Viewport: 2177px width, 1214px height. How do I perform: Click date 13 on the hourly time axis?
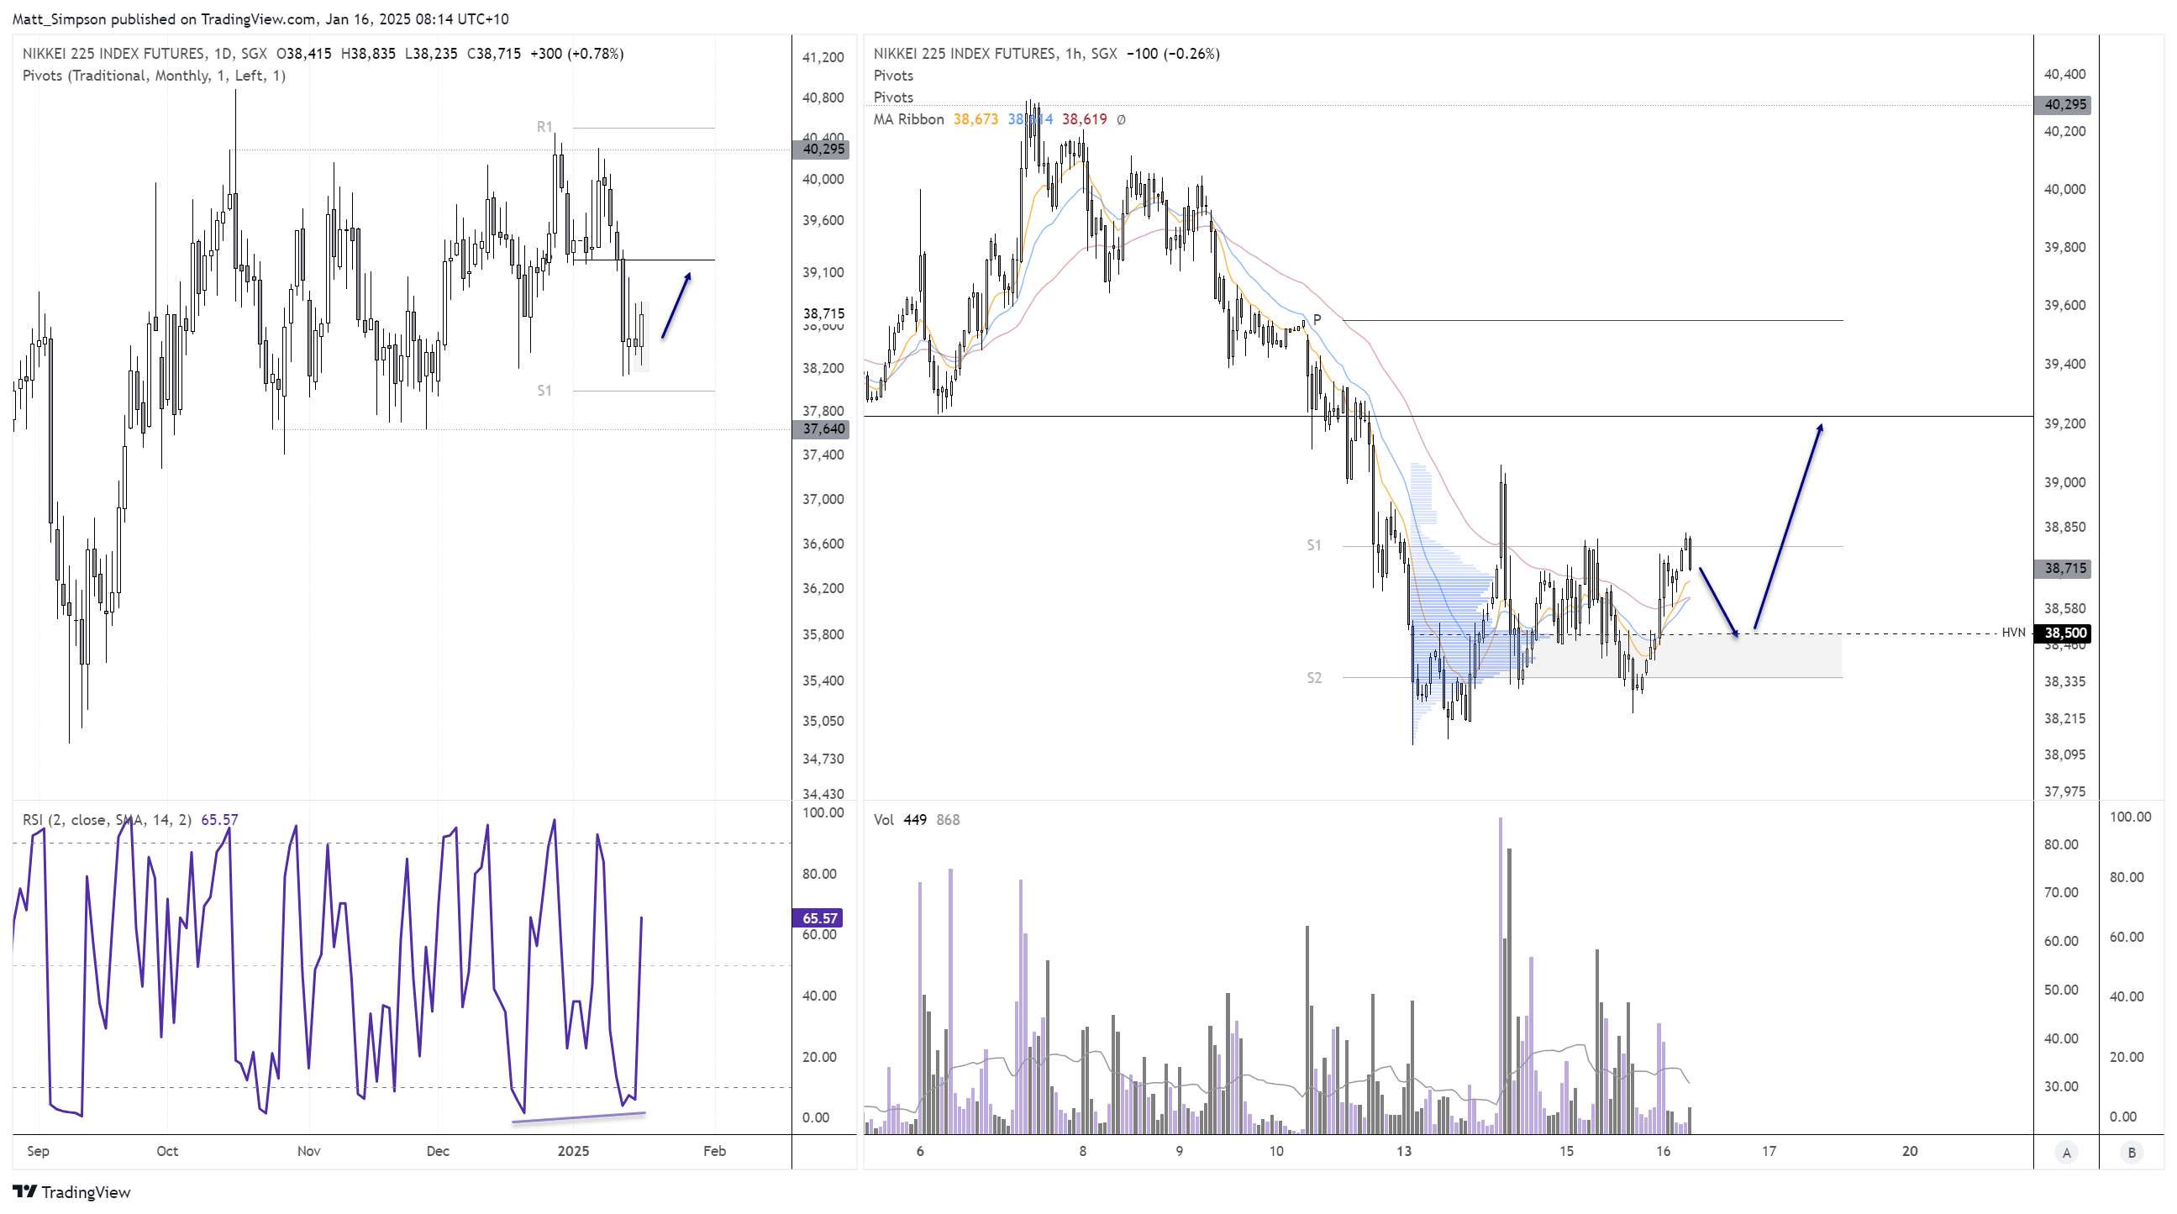click(1404, 1151)
